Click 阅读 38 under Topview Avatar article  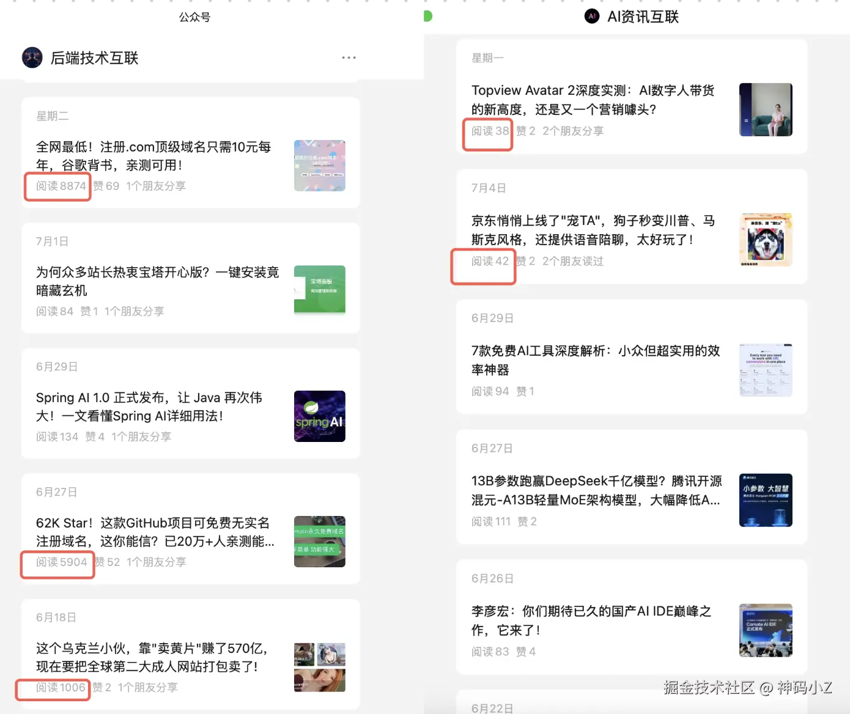point(490,131)
